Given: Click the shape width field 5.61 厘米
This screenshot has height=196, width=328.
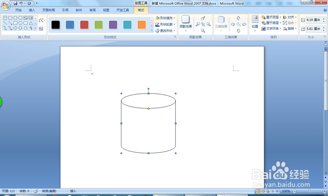Looking at the screenshot, I should [x=314, y=29].
